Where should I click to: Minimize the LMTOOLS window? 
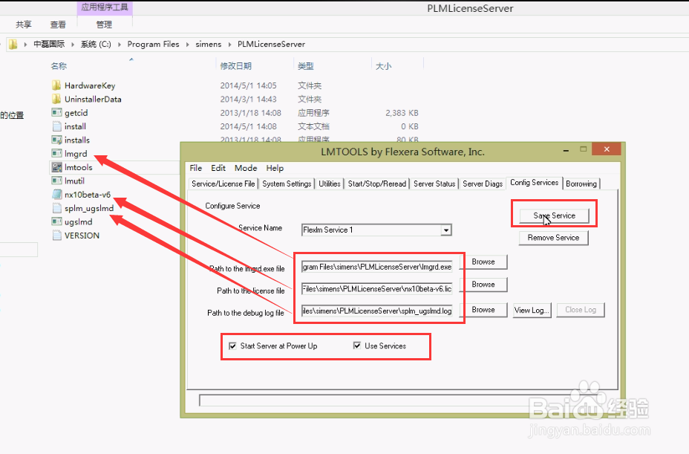(x=566, y=150)
